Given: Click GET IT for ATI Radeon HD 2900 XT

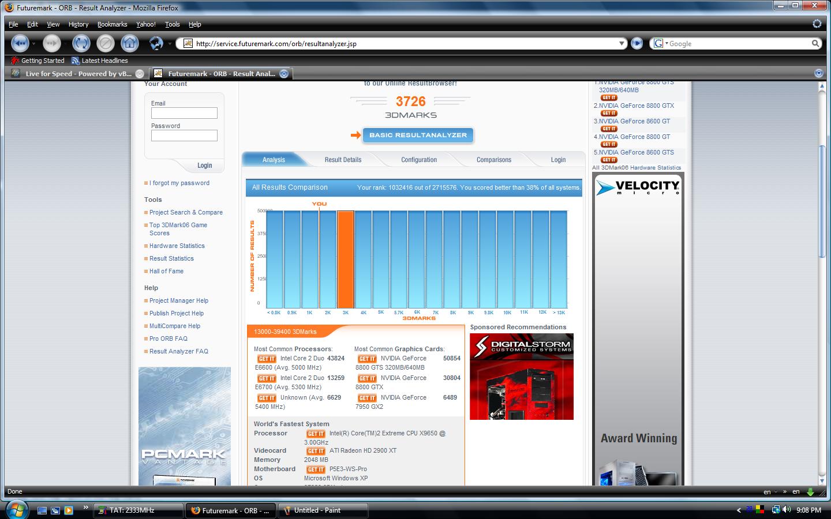Looking at the screenshot, I should tap(316, 451).
